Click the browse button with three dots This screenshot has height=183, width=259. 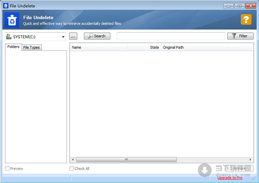click(x=73, y=37)
